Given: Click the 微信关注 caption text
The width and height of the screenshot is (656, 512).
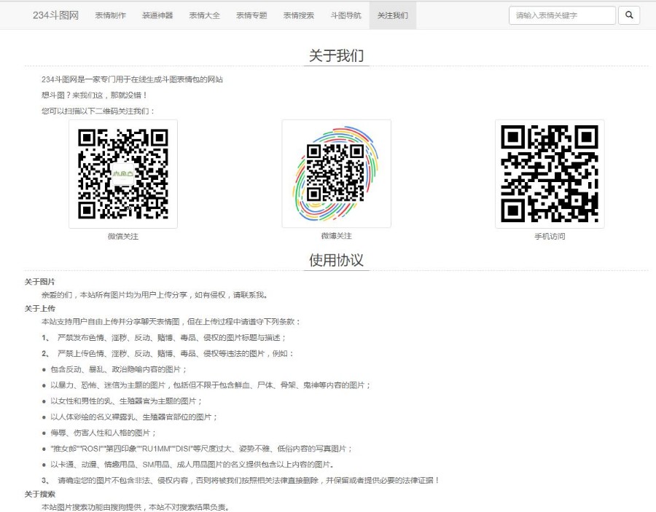Looking at the screenshot, I should [x=122, y=237].
